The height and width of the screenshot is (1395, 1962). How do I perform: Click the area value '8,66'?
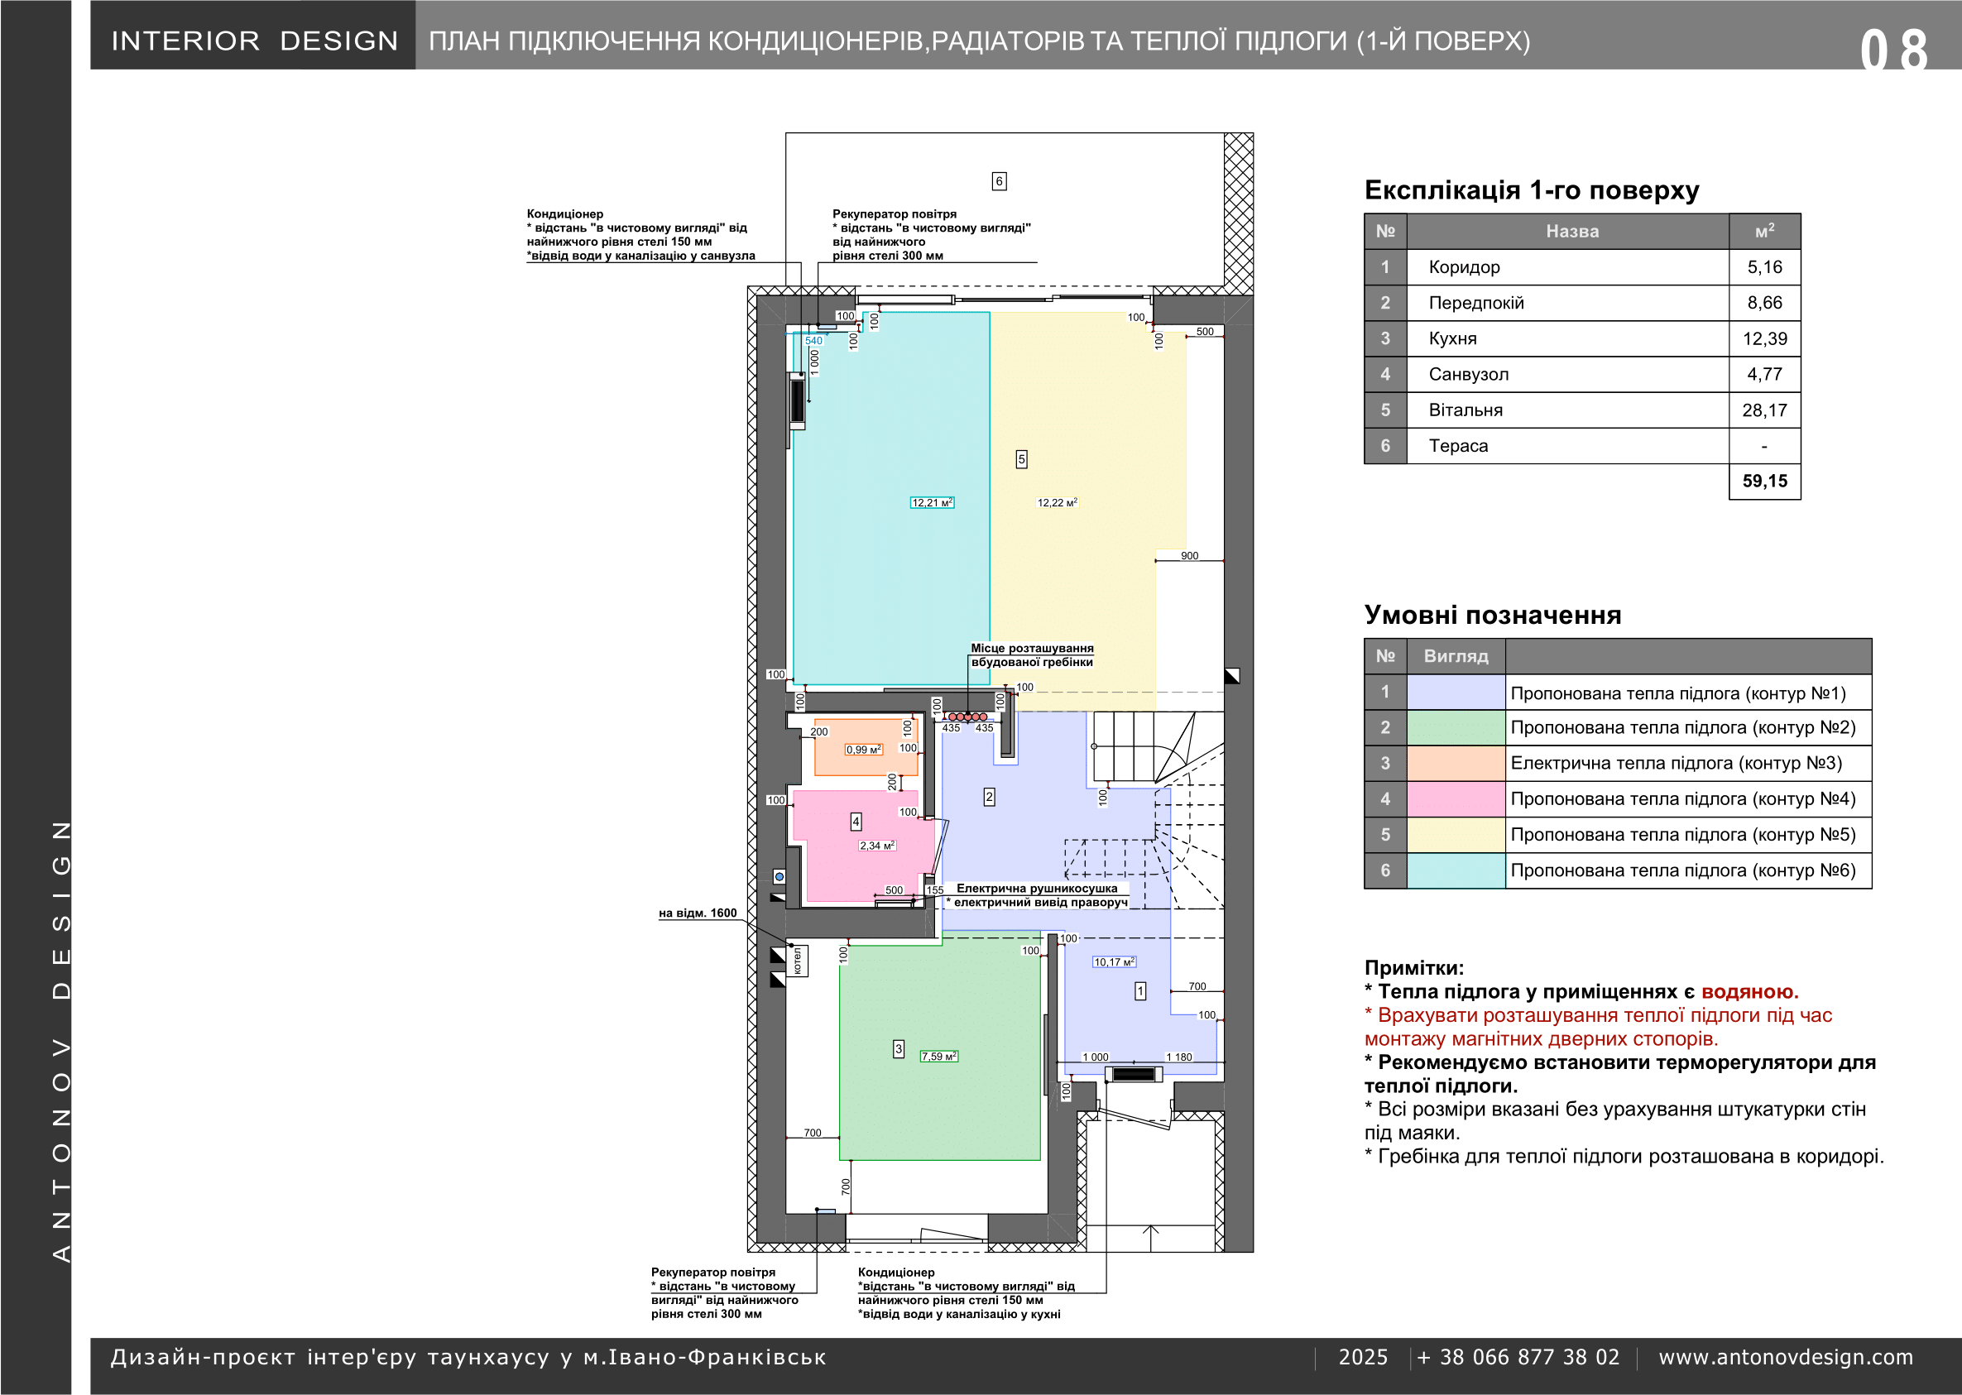pos(1764,303)
